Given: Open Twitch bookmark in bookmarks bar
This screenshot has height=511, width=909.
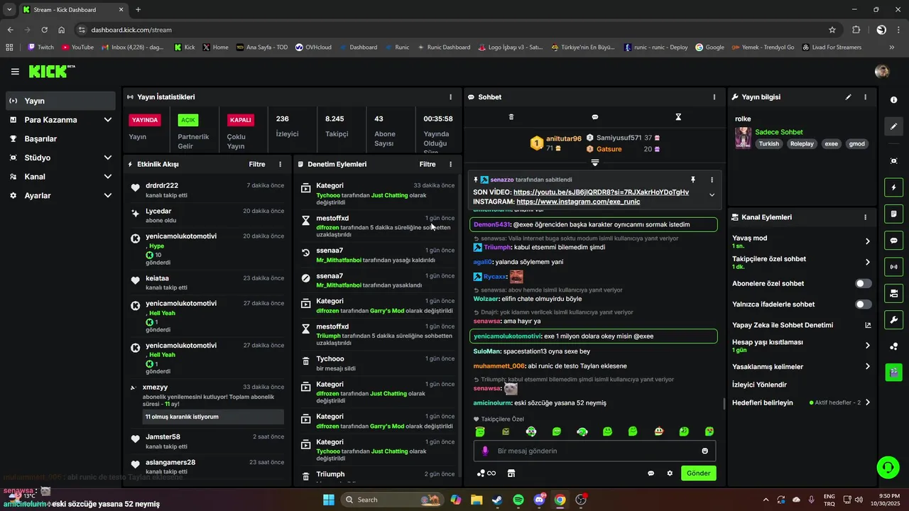Looking at the screenshot, I should coord(40,48).
